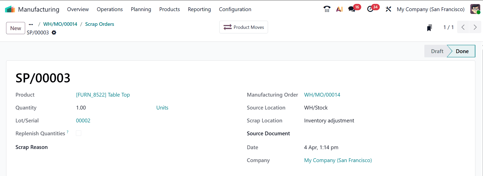The image size is (483, 176).
Task: Go back to WH/MO/00014 breadcrumb
Action: tap(60, 24)
